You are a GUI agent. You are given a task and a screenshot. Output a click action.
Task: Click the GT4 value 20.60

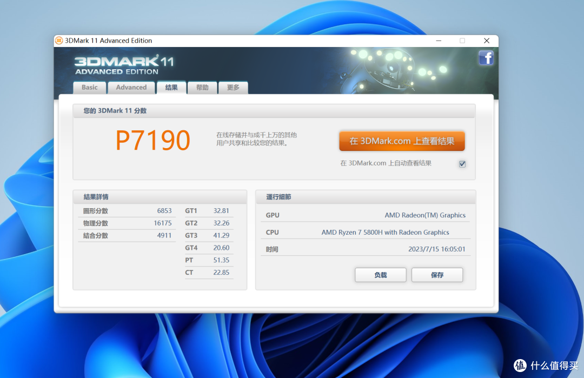click(x=221, y=248)
